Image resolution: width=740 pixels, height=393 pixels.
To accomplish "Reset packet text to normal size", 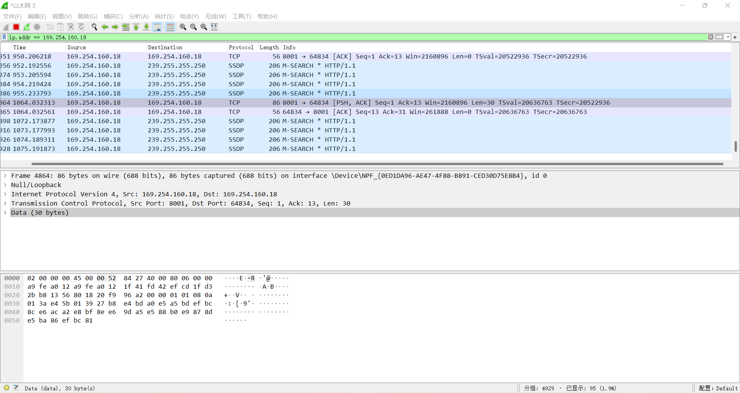I will [204, 27].
